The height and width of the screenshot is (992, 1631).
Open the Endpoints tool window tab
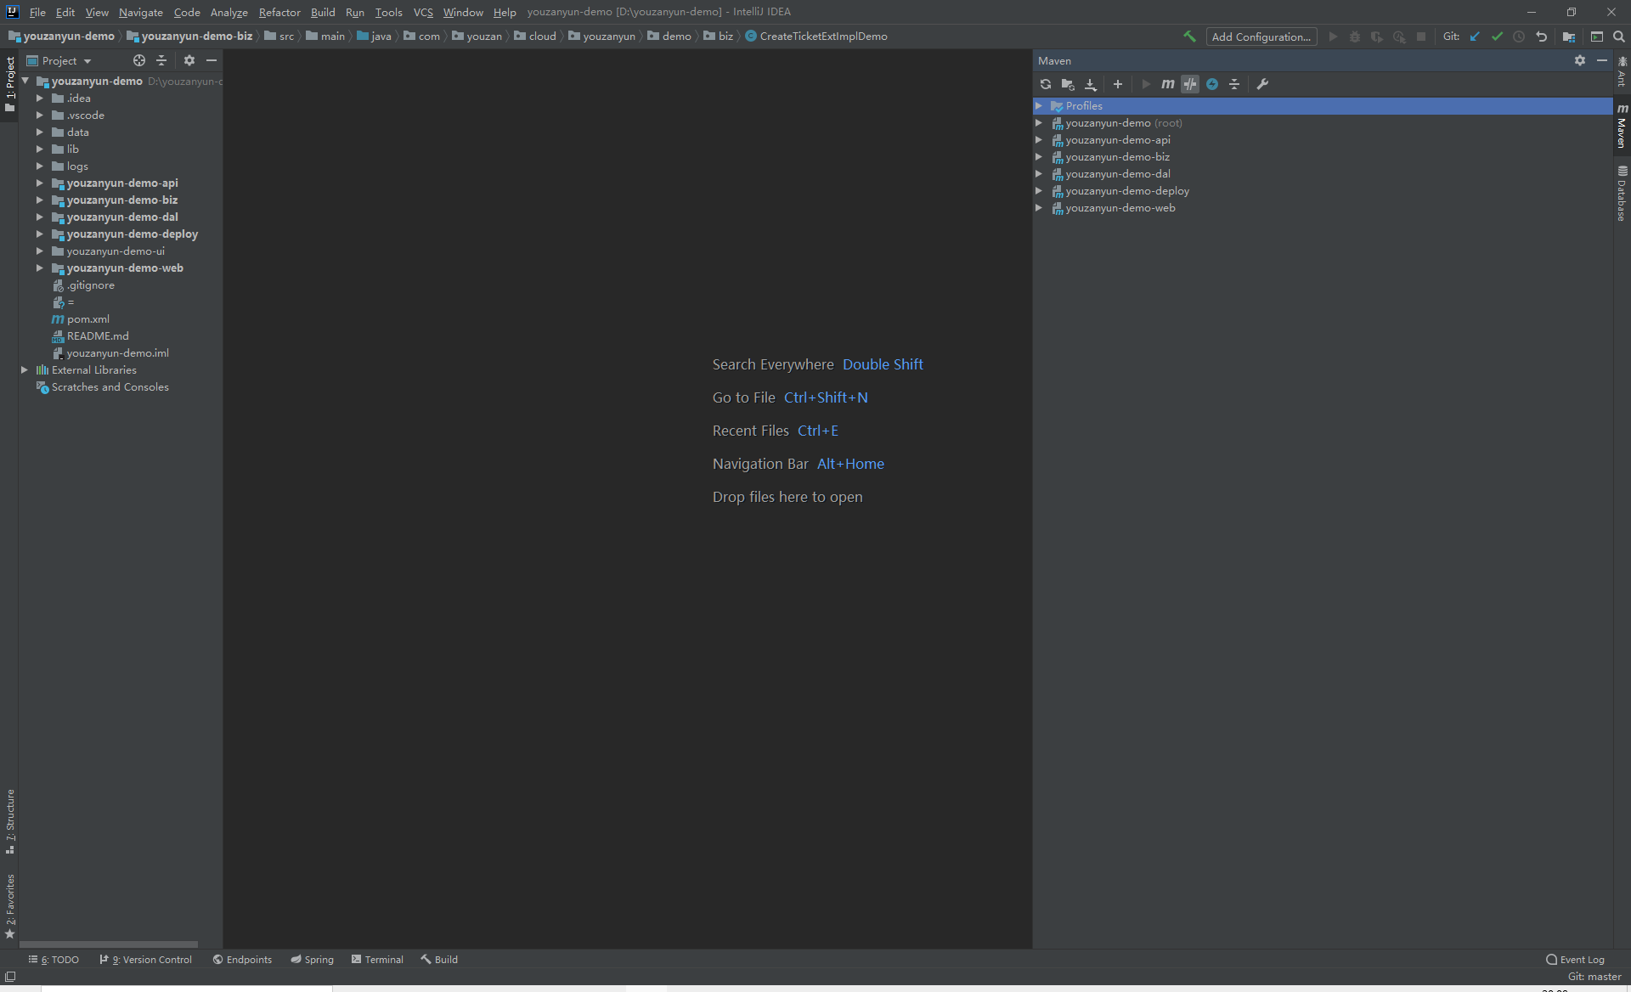pos(242,960)
